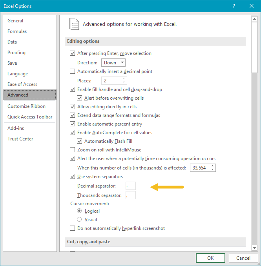Increase the Places spinner value
Screen dimensions: 261x266
pyautogui.click(x=124, y=79)
